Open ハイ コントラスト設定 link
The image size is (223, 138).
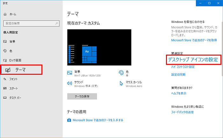pos(183,67)
